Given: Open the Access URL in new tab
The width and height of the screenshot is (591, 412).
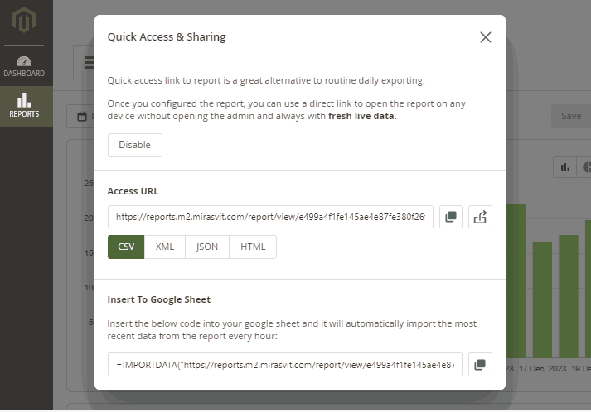Looking at the screenshot, I should pos(480,217).
